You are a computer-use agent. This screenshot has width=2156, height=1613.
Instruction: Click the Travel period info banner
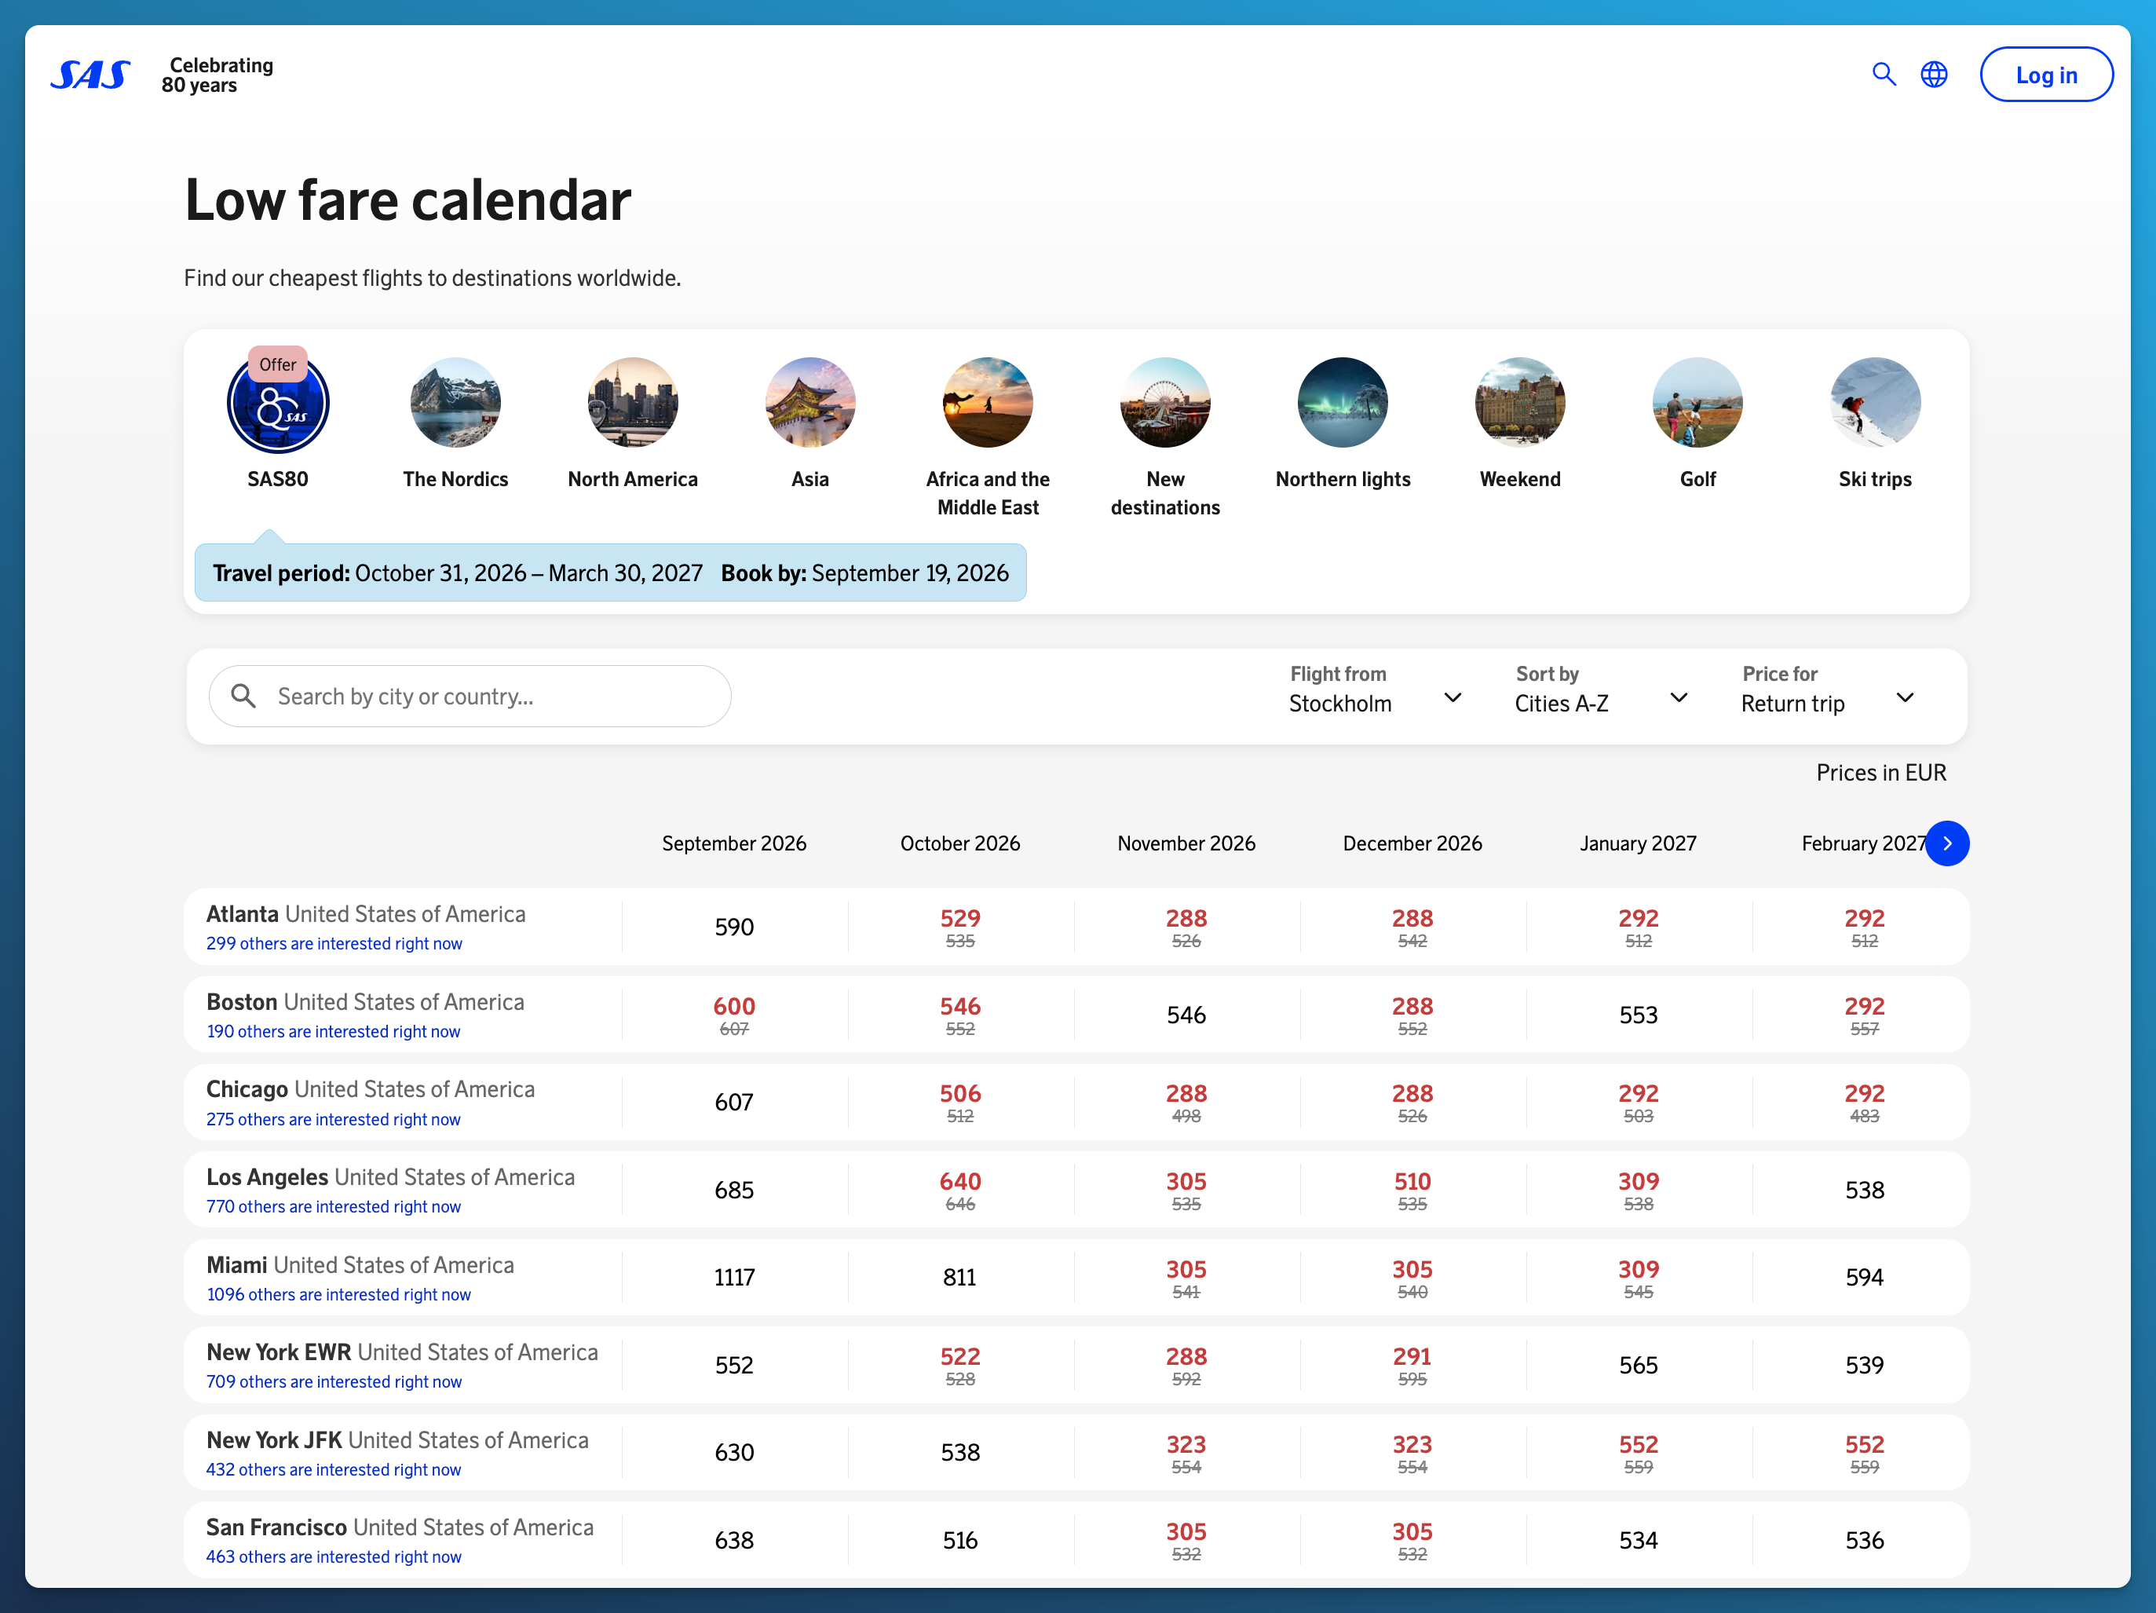(610, 573)
